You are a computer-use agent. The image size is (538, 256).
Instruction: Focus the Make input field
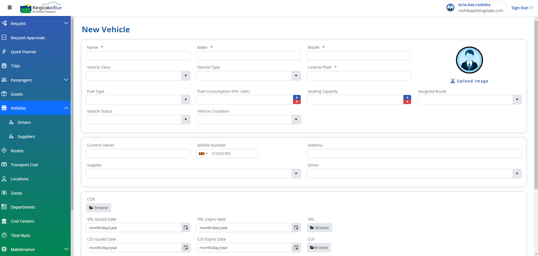[x=248, y=56]
